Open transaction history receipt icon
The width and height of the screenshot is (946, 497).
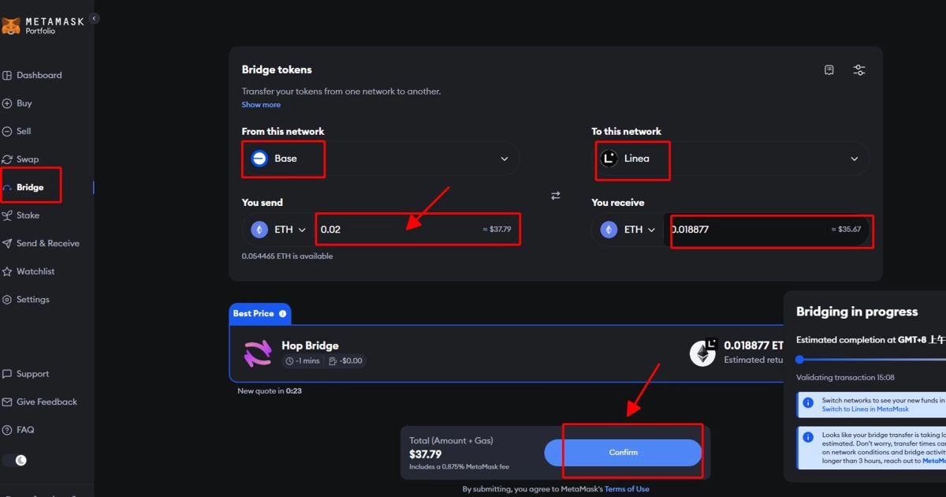(829, 70)
